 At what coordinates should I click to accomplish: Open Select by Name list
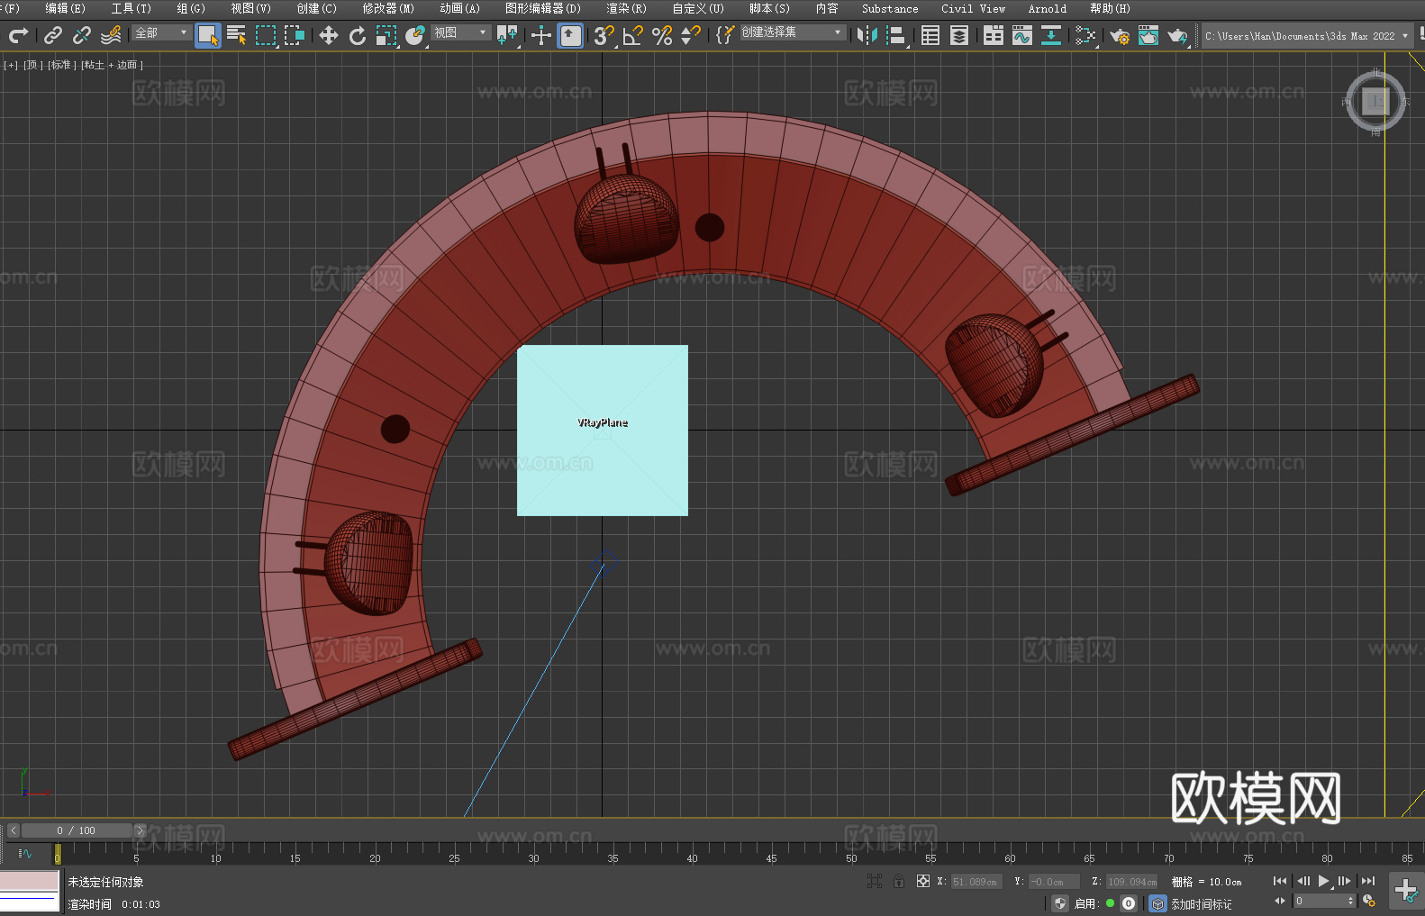[237, 35]
